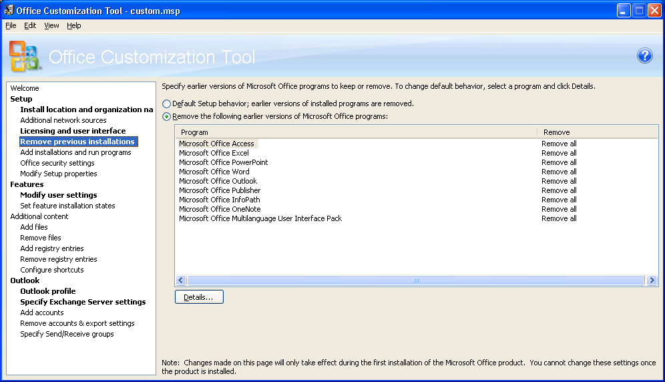Open Remove registry entries
Screen dimensions: 665x382
pos(59,259)
